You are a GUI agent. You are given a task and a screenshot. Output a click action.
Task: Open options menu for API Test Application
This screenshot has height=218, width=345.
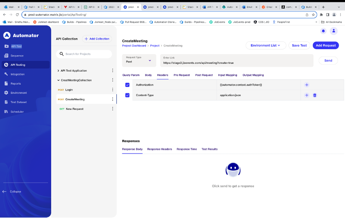pos(112,70)
